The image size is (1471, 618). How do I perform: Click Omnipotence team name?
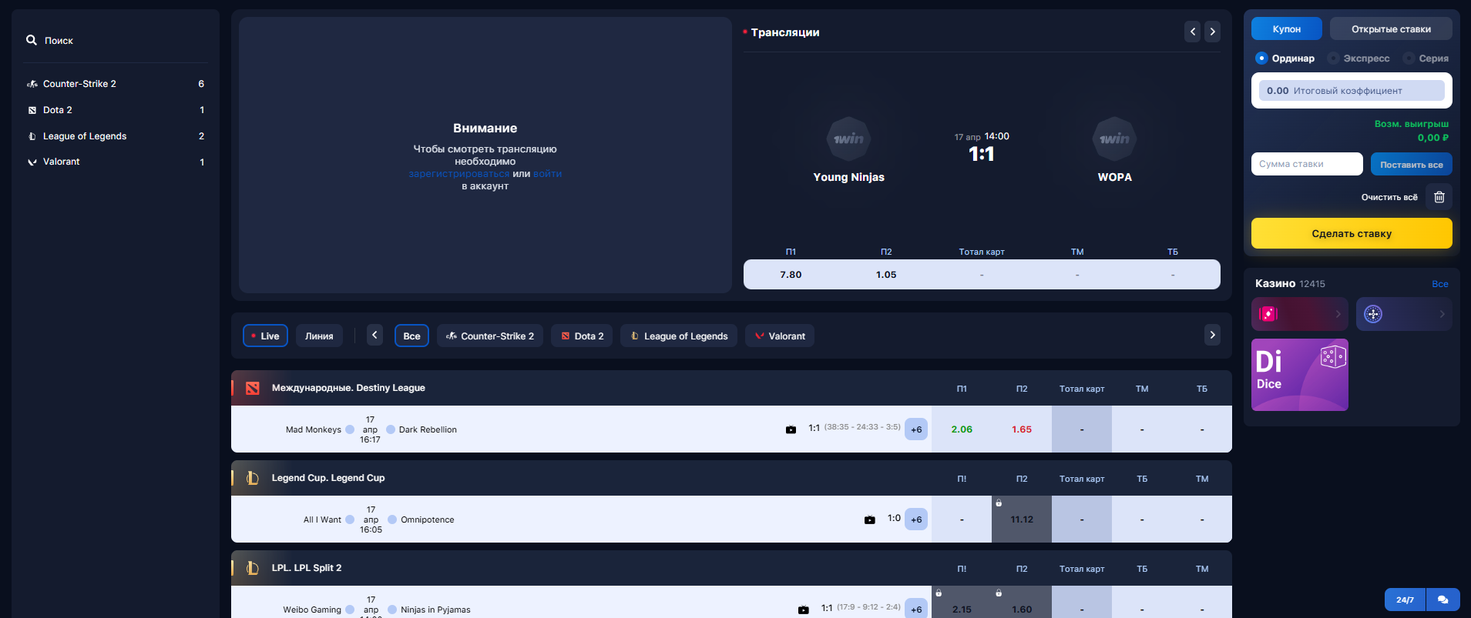pyautogui.click(x=428, y=519)
